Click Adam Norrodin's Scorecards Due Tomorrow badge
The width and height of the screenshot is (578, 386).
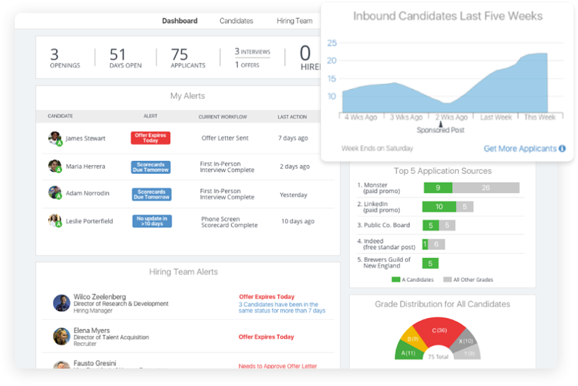pos(152,195)
